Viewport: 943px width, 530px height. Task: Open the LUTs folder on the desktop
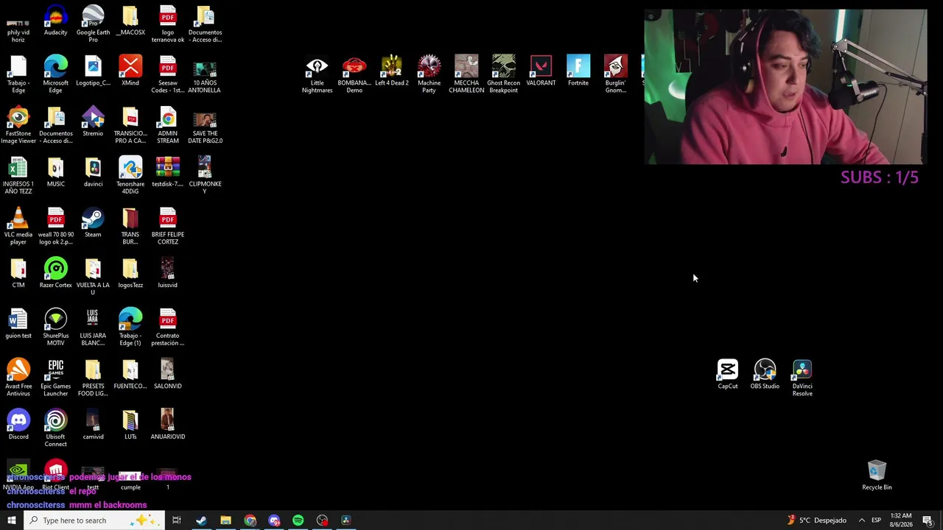tap(130, 426)
